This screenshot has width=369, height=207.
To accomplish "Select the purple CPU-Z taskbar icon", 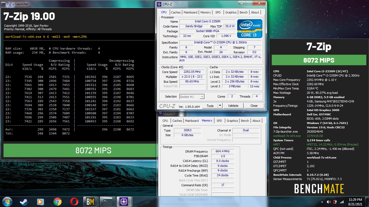I will 124,202.
